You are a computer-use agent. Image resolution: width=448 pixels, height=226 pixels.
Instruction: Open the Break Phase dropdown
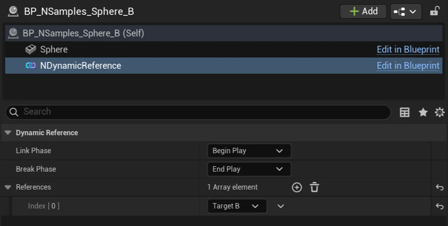(x=249, y=169)
